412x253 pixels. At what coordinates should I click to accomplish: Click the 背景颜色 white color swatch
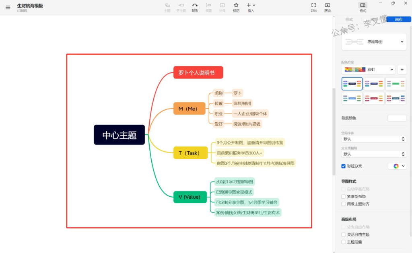[397, 118]
